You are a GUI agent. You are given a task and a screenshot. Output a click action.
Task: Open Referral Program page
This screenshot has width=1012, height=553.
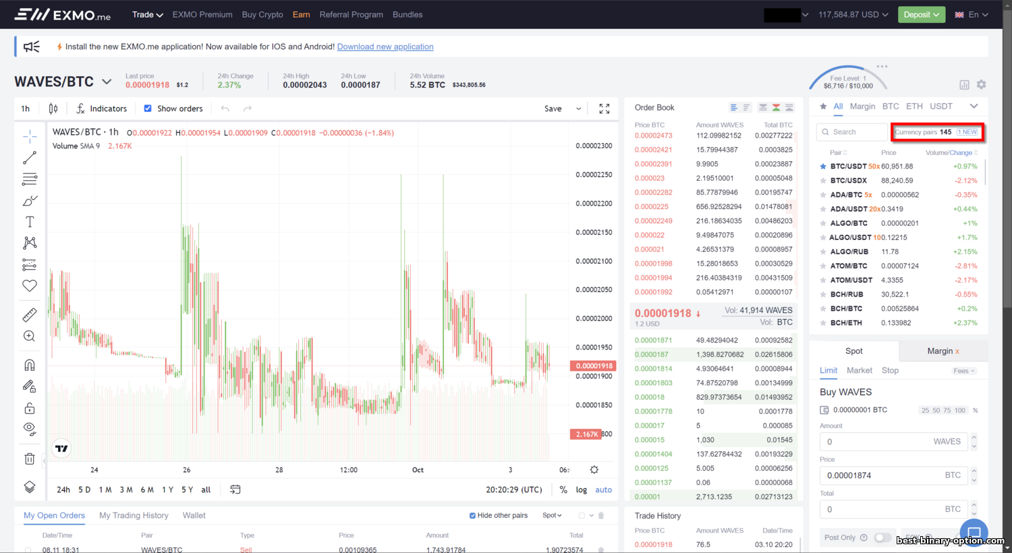point(352,14)
